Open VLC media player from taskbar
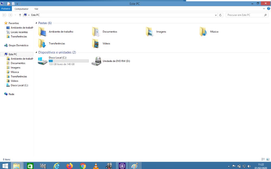 [x=96, y=166]
